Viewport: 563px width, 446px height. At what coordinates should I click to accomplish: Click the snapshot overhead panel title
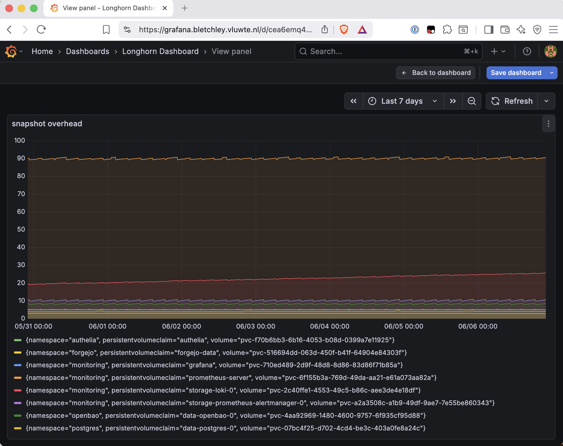(47, 124)
